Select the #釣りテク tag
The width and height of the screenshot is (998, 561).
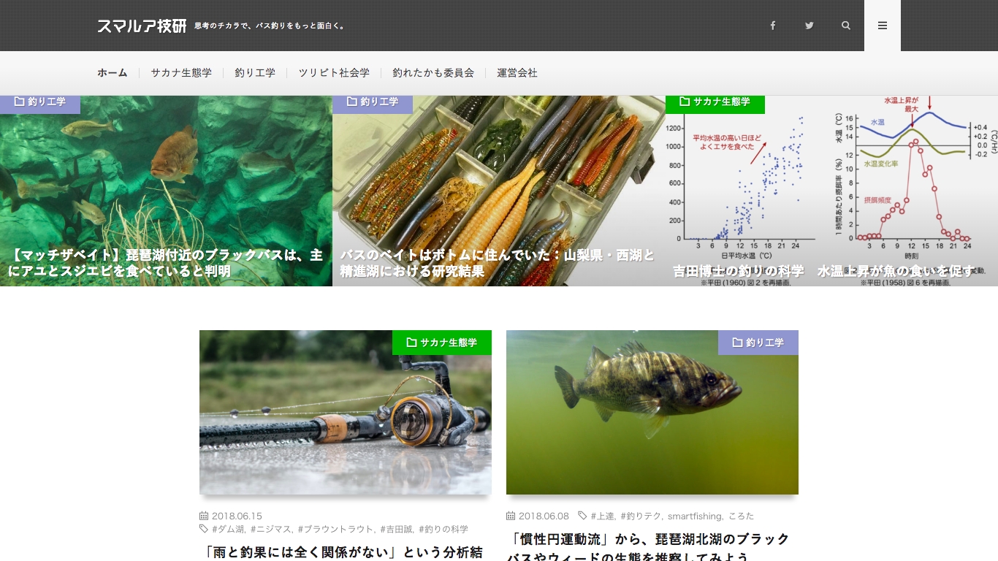(x=641, y=516)
